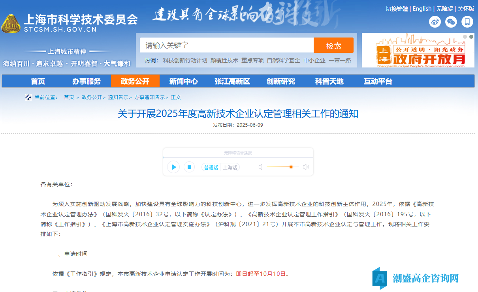Screen dimensions: 478x292
Task: Click the mobile phone version icon
Action: tap(467, 22)
